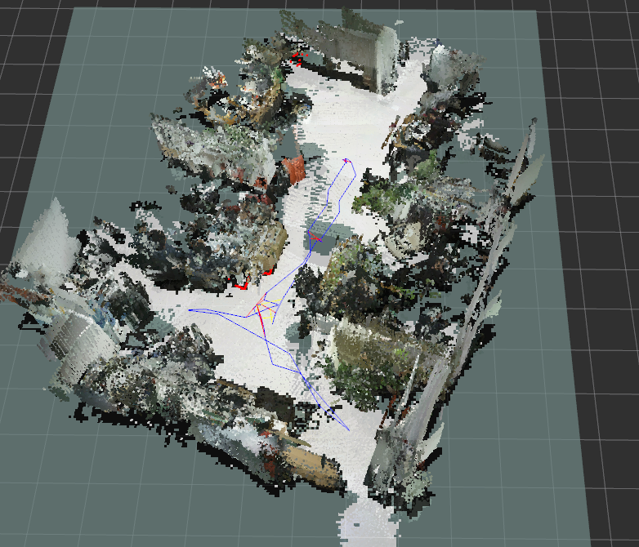Viewport: 639px width, 547px height.
Task: Click the orange-brown object beside the corridor
Action: coord(293,170)
